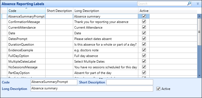Viewport: 202px width, 98px height.
Task: Click 'Select Multiple Dates' cell
Action: pos(106,62)
